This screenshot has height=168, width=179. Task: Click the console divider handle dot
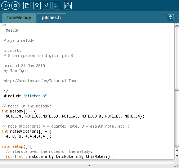pos(89,166)
